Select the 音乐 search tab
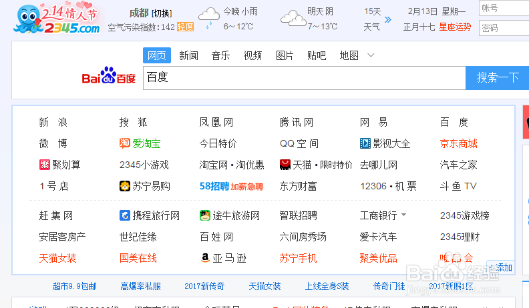The height and width of the screenshot is (308, 529). tap(220, 55)
